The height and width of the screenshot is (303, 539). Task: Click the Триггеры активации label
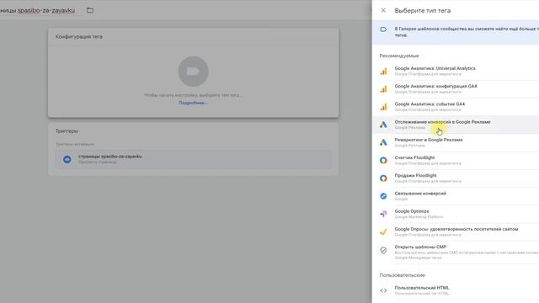pyautogui.click(x=75, y=144)
